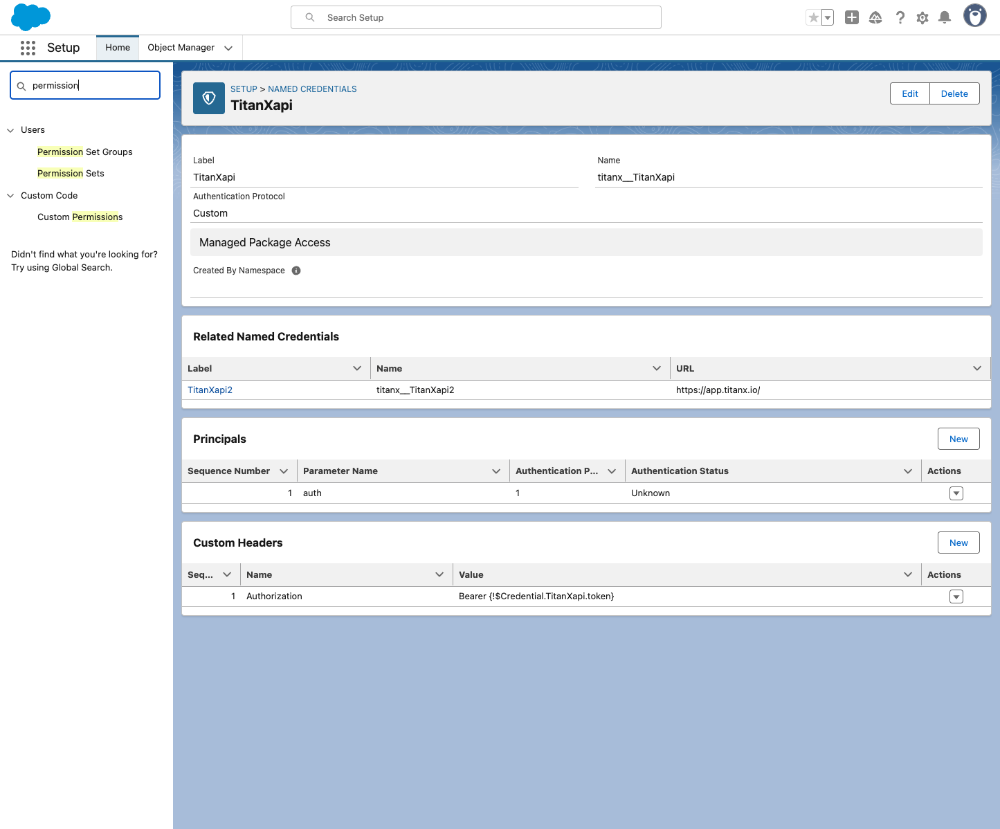This screenshot has width=1000, height=829.
Task: Collapse the Users section in sidebar
Action: coord(10,130)
